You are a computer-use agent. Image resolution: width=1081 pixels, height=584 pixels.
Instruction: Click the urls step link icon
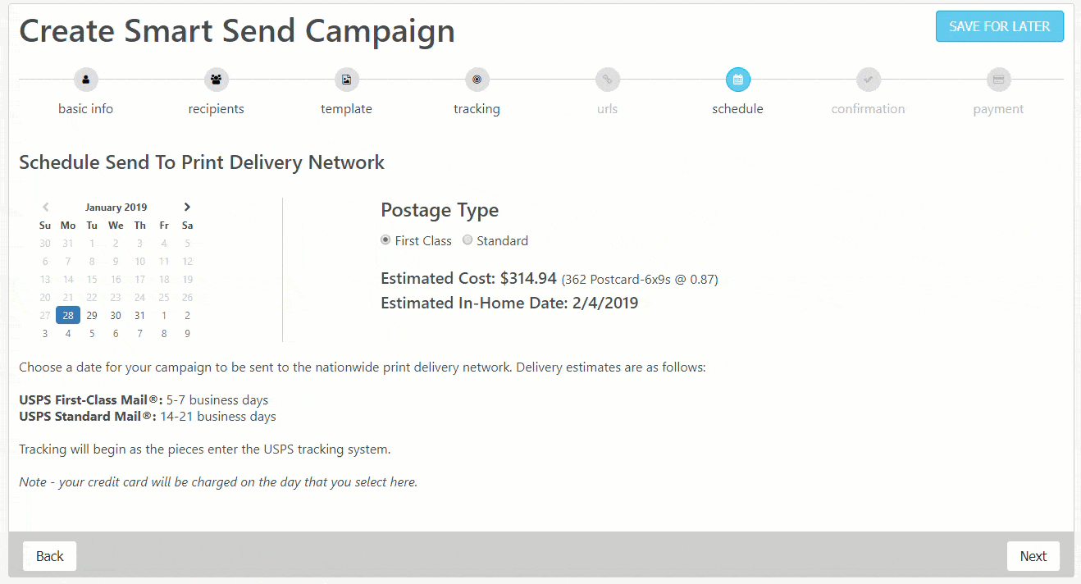tap(608, 80)
